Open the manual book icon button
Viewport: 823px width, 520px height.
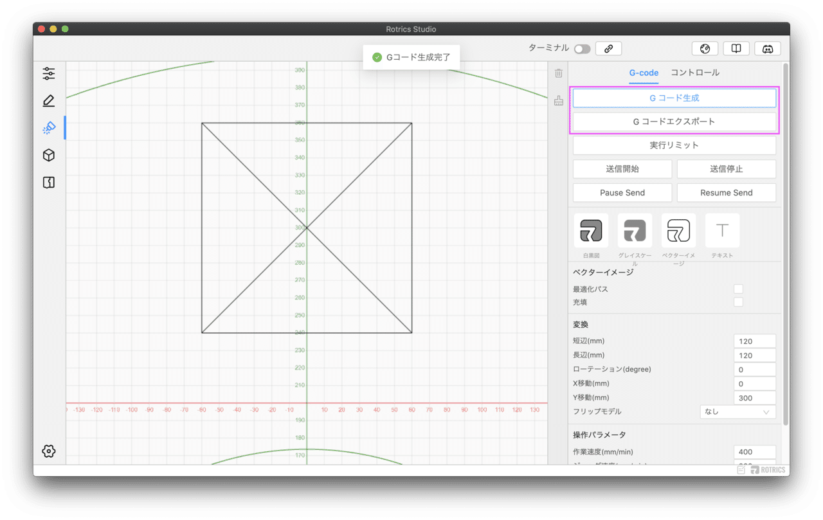click(736, 48)
